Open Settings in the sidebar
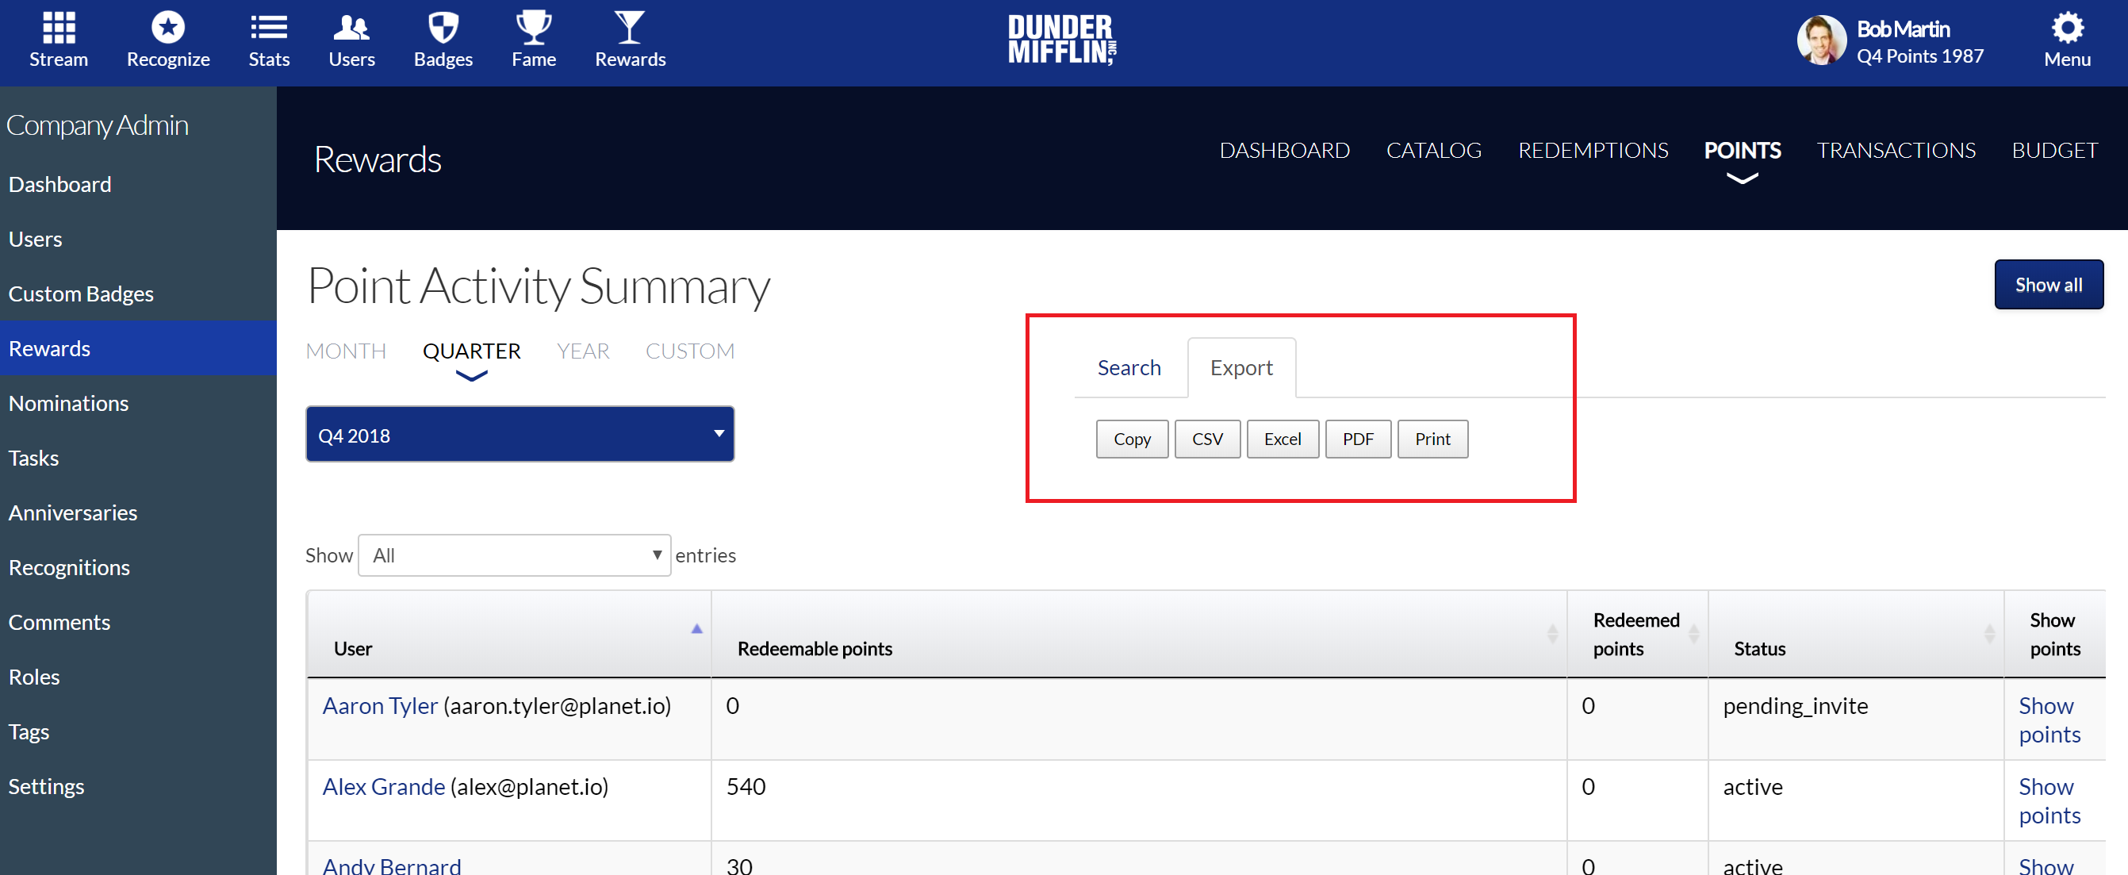Screen dimensions: 2128x875 coord(46,786)
